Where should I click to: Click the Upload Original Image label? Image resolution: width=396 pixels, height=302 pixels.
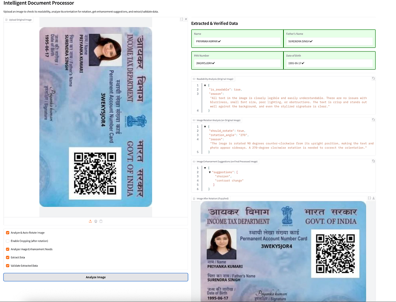tap(20, 20)
